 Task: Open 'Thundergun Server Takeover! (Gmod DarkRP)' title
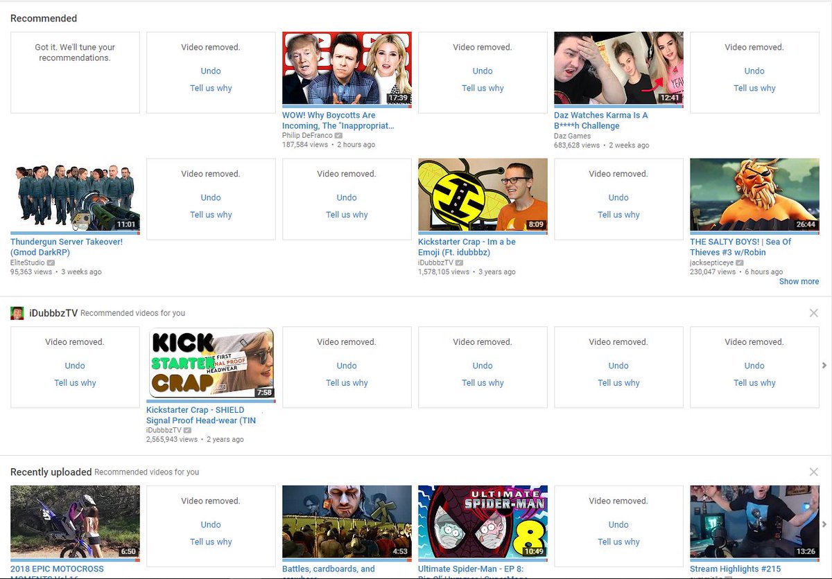coord(67,247)
